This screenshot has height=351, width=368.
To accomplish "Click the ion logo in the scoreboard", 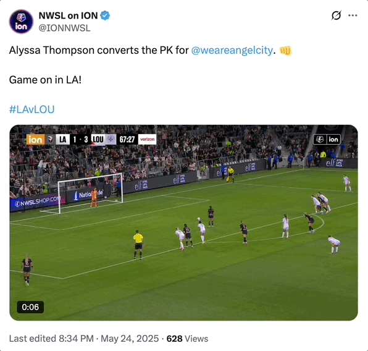I will click(x=35, y=140).
